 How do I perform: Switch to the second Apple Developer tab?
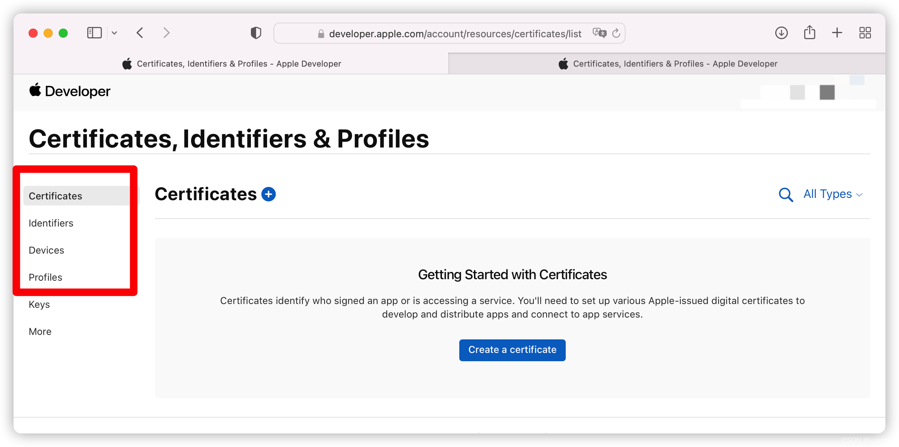tap(667, 64)
